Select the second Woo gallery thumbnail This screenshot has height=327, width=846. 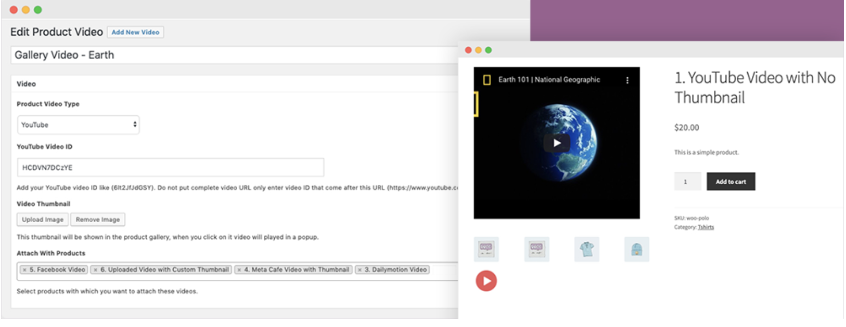point(536,250)
